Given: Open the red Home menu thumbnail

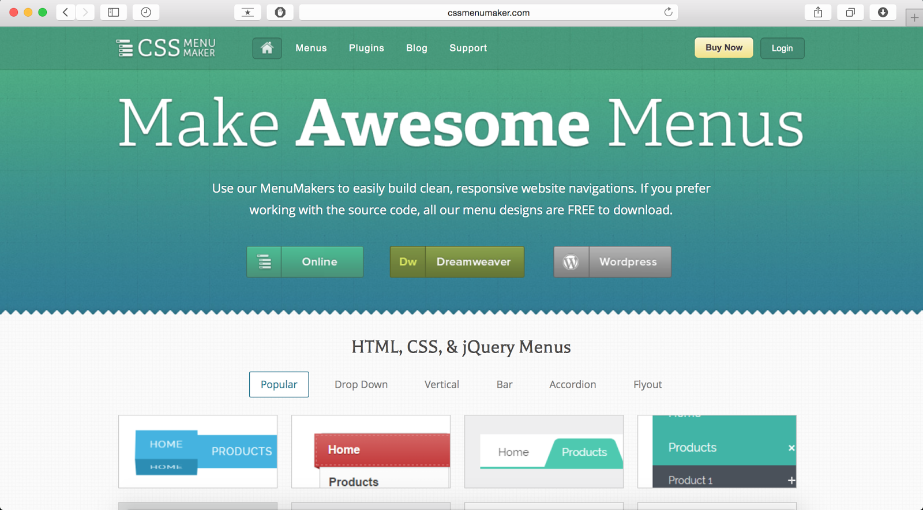Looking at the screenshot, I should tap(371, 452).
